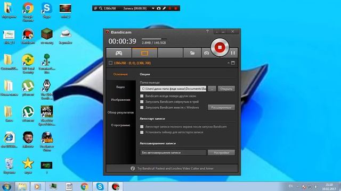Open the Расширенные advanced options button

pos(221,107)
